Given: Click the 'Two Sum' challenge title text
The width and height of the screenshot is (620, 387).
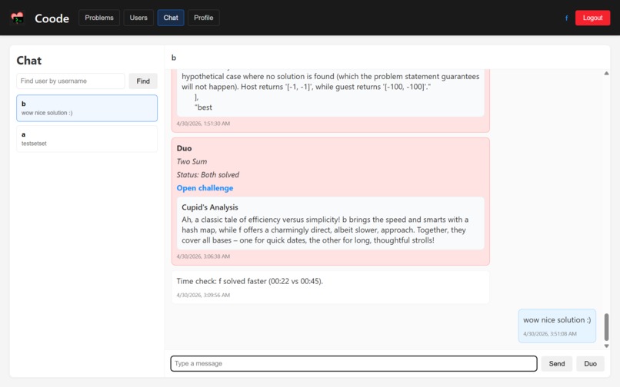Looking at the screenshot, I should [192, 161].
